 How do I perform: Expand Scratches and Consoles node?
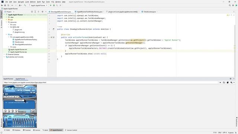coord(4,57)
